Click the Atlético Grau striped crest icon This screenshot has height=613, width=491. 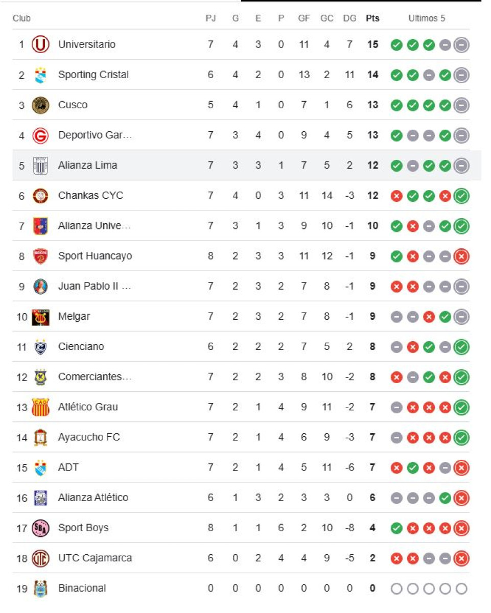[x=40, y=407]
